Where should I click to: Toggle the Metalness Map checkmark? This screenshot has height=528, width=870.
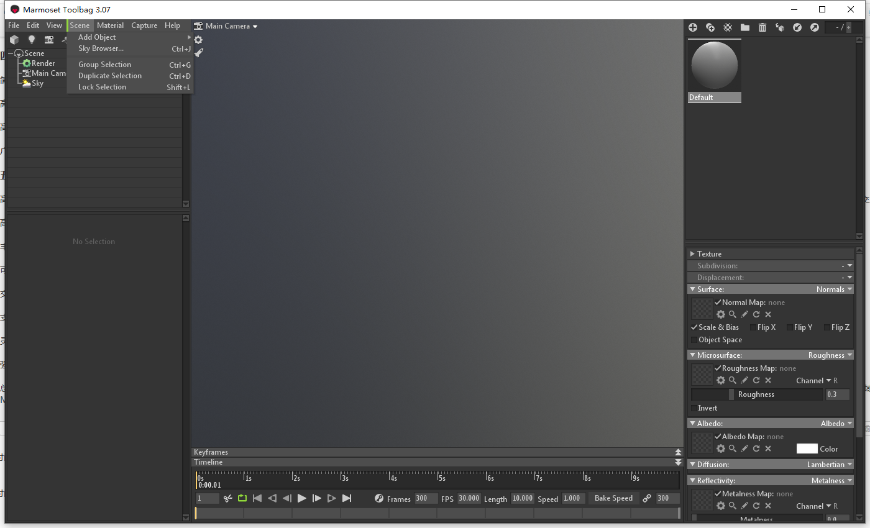pos(718,494)
